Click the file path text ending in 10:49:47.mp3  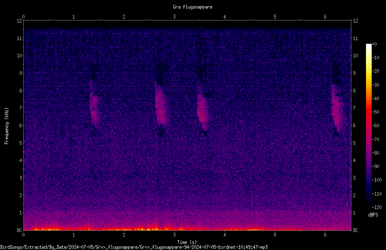click(134, 247)
